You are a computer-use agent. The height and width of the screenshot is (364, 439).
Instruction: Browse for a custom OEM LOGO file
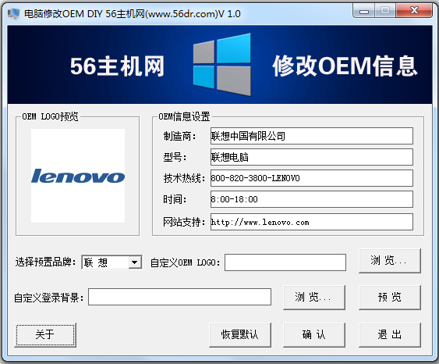pos(389,261)
